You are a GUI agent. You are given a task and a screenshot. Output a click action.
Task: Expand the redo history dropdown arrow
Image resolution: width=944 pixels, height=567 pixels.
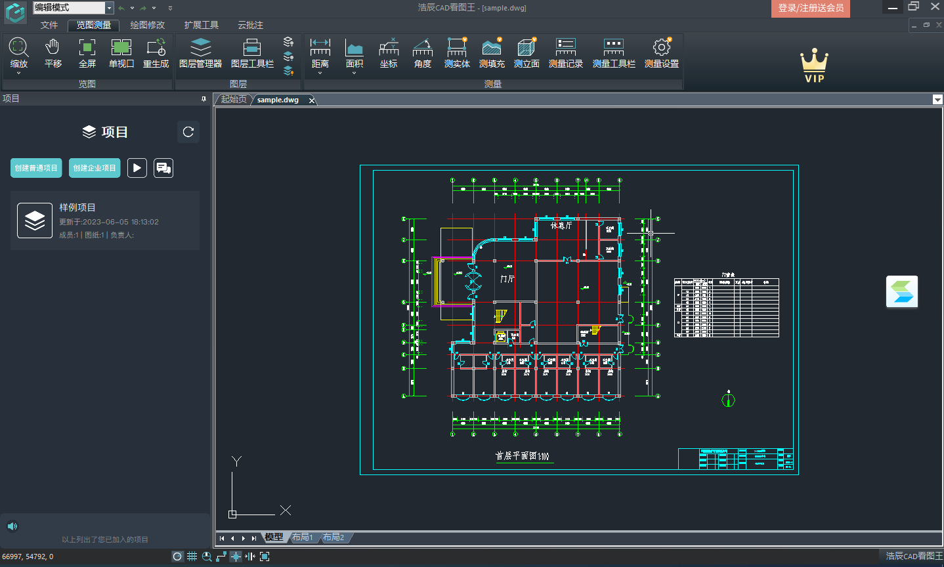154,8
